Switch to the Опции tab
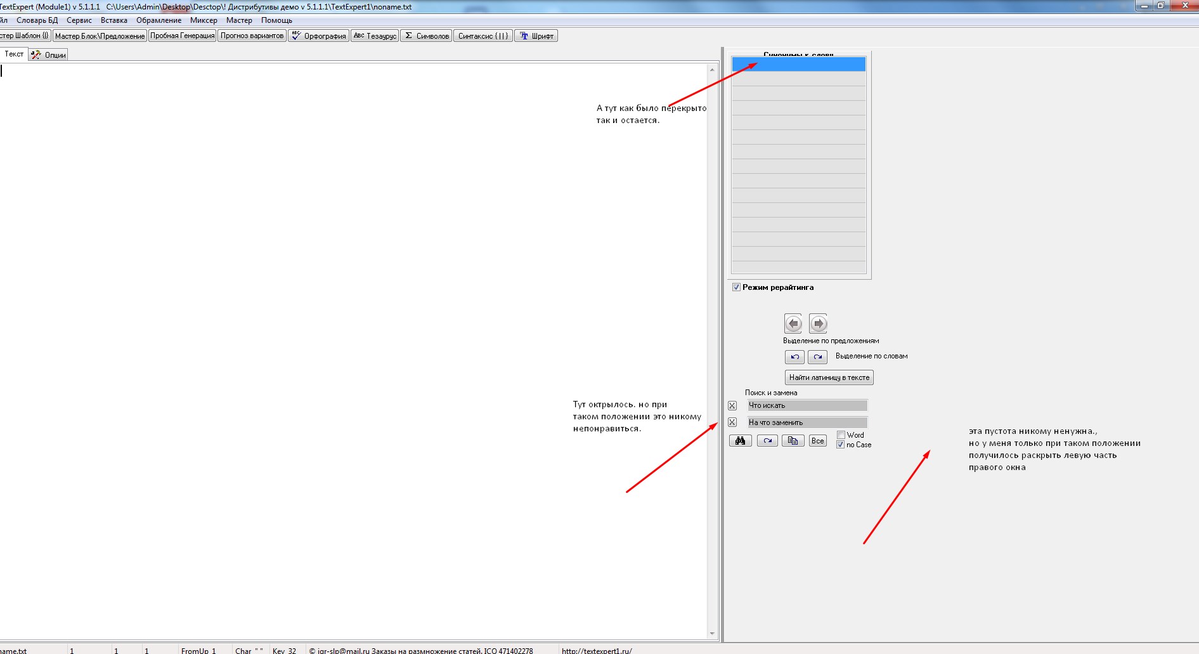The width and height of the screenshot is (1199, 654). click(49, 55)
